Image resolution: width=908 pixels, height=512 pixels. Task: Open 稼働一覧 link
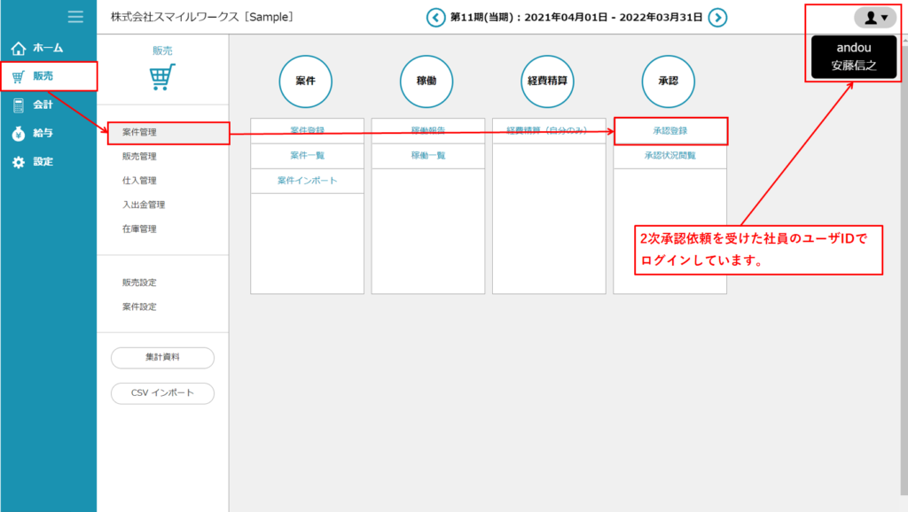coord(428,156)
